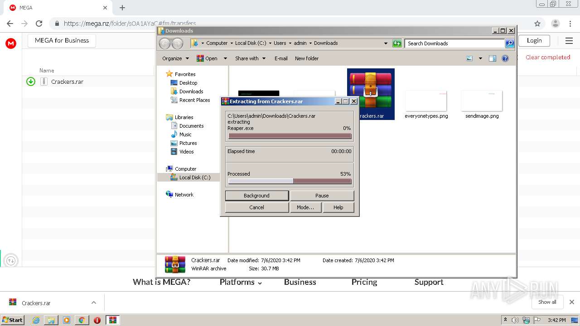The height and width of the screenshot is (326, 580).
Task: Click Mode... button
Action: pyautogui.click(x=305, y=207)
